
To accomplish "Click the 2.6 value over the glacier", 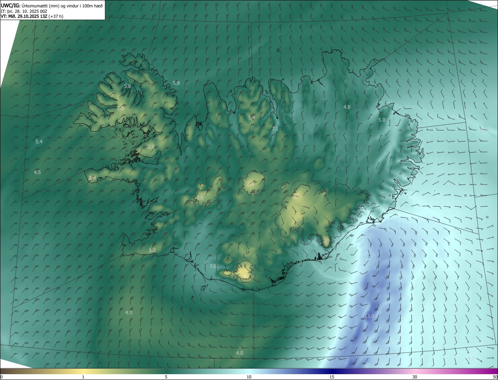I will point(200,198).
